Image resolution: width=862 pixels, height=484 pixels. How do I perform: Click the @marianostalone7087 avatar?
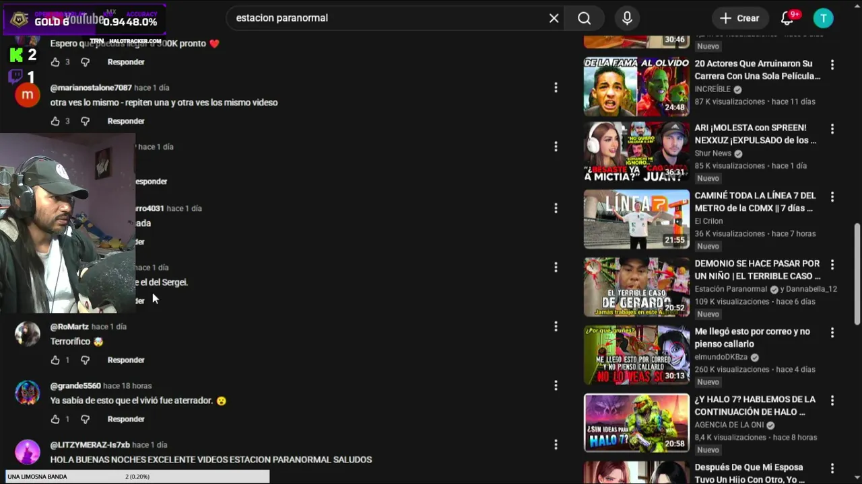click(x=28, y=95)
